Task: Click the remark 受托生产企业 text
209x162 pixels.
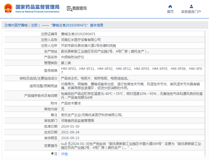Action: click(92, 115)
